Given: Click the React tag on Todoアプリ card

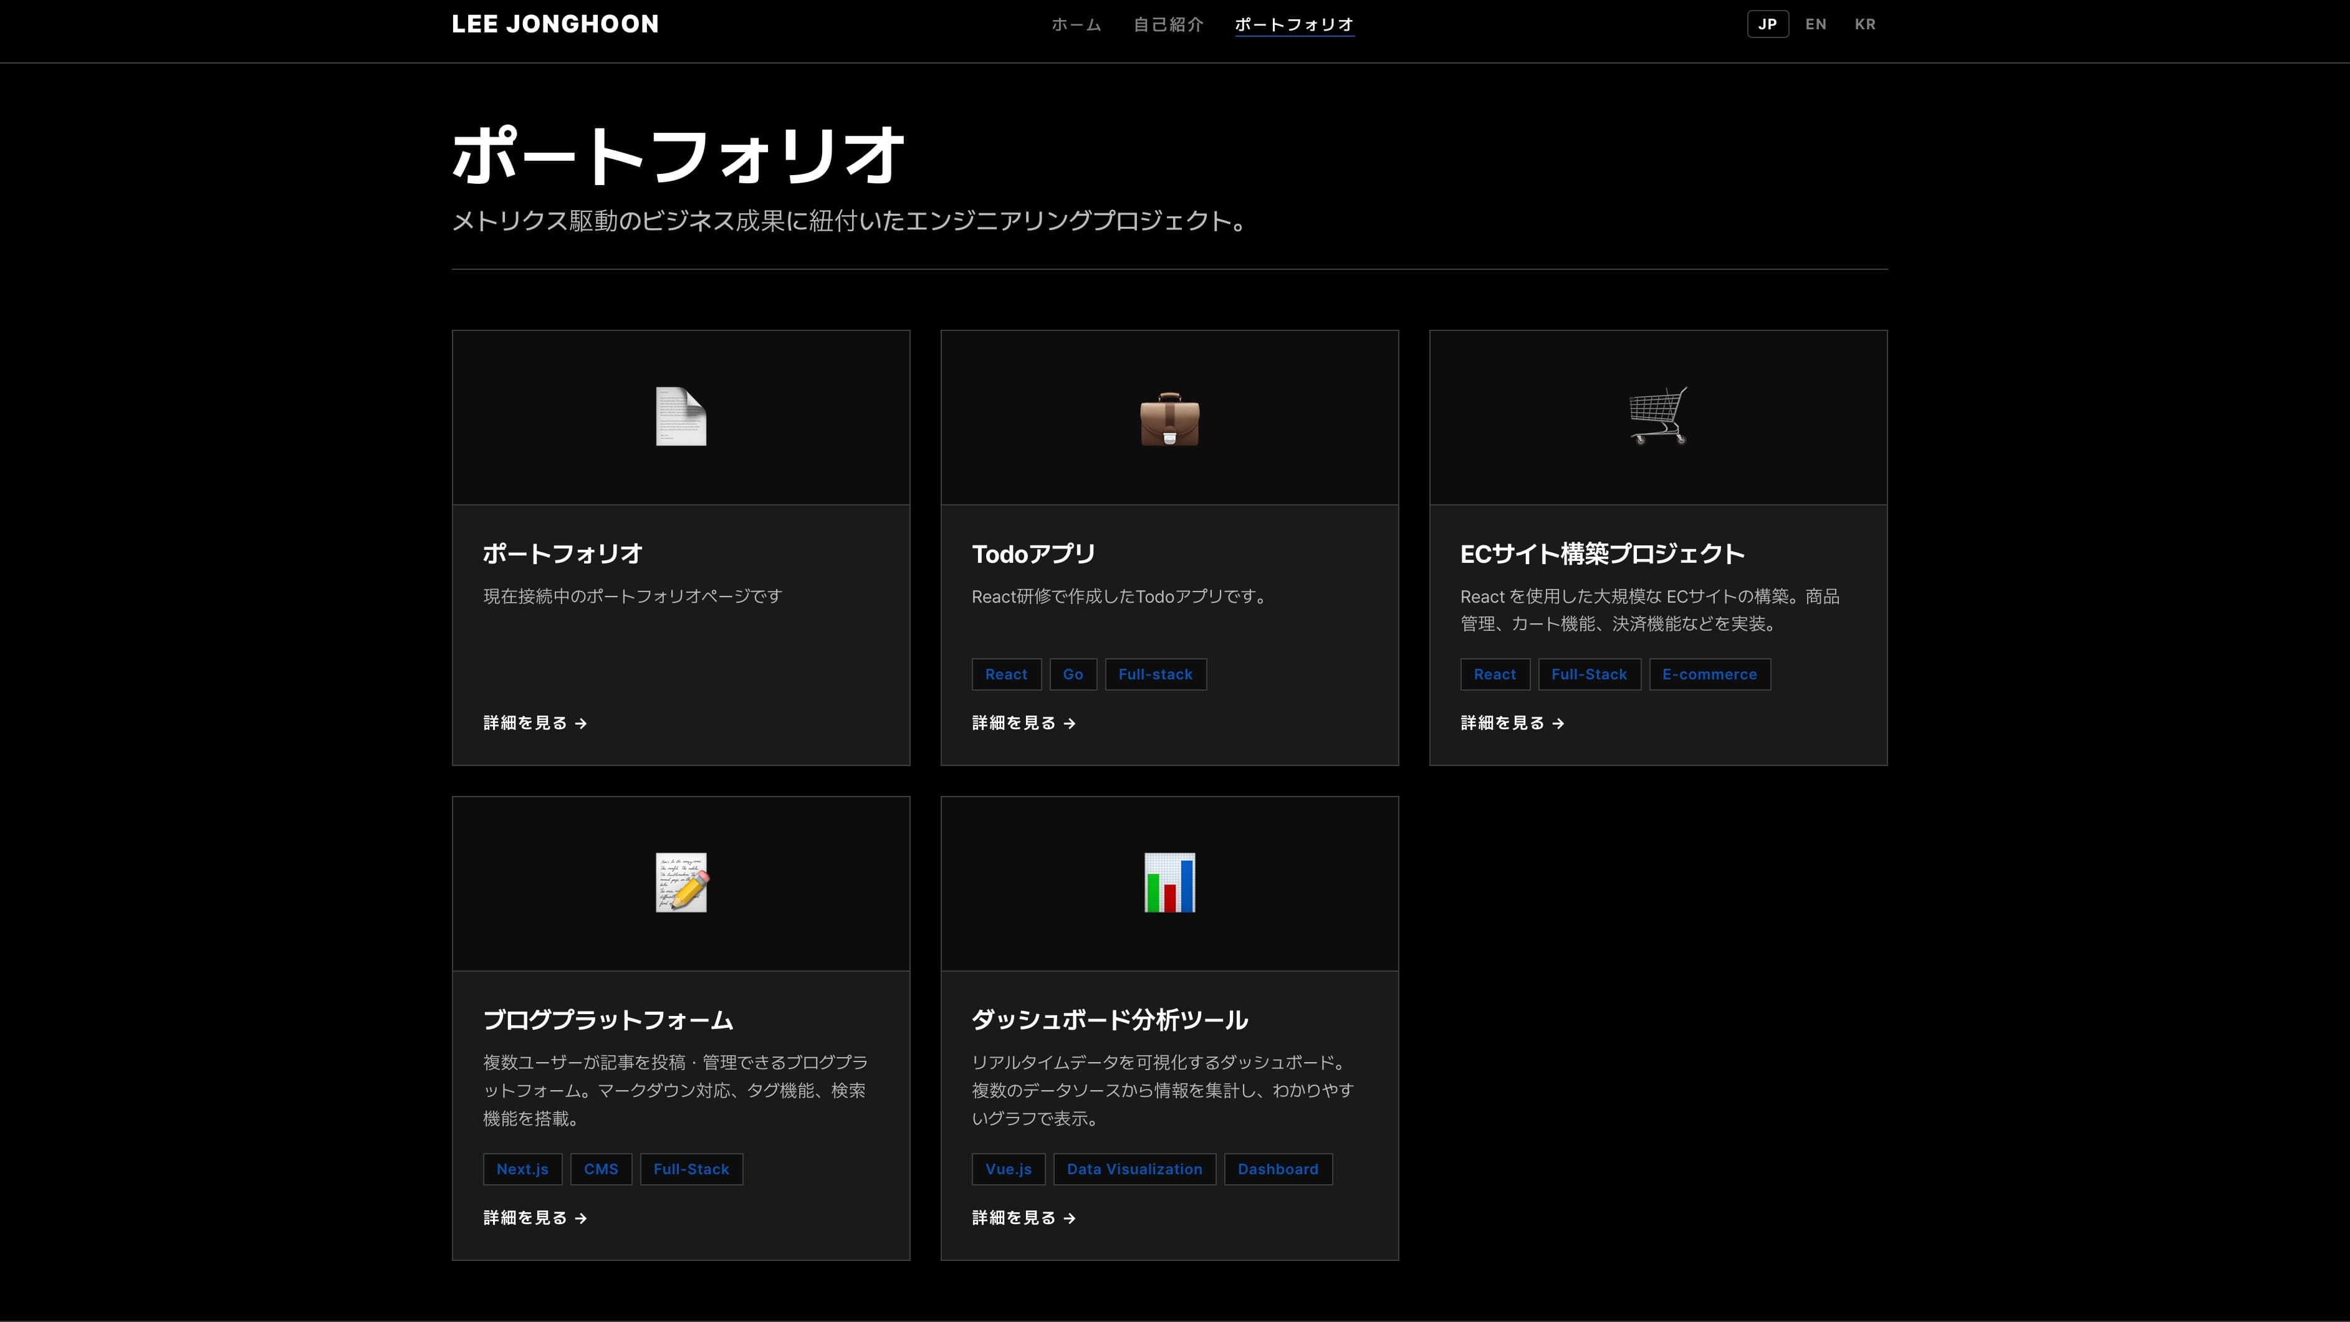Looking at the screenshot, I should coord(1006,674).
